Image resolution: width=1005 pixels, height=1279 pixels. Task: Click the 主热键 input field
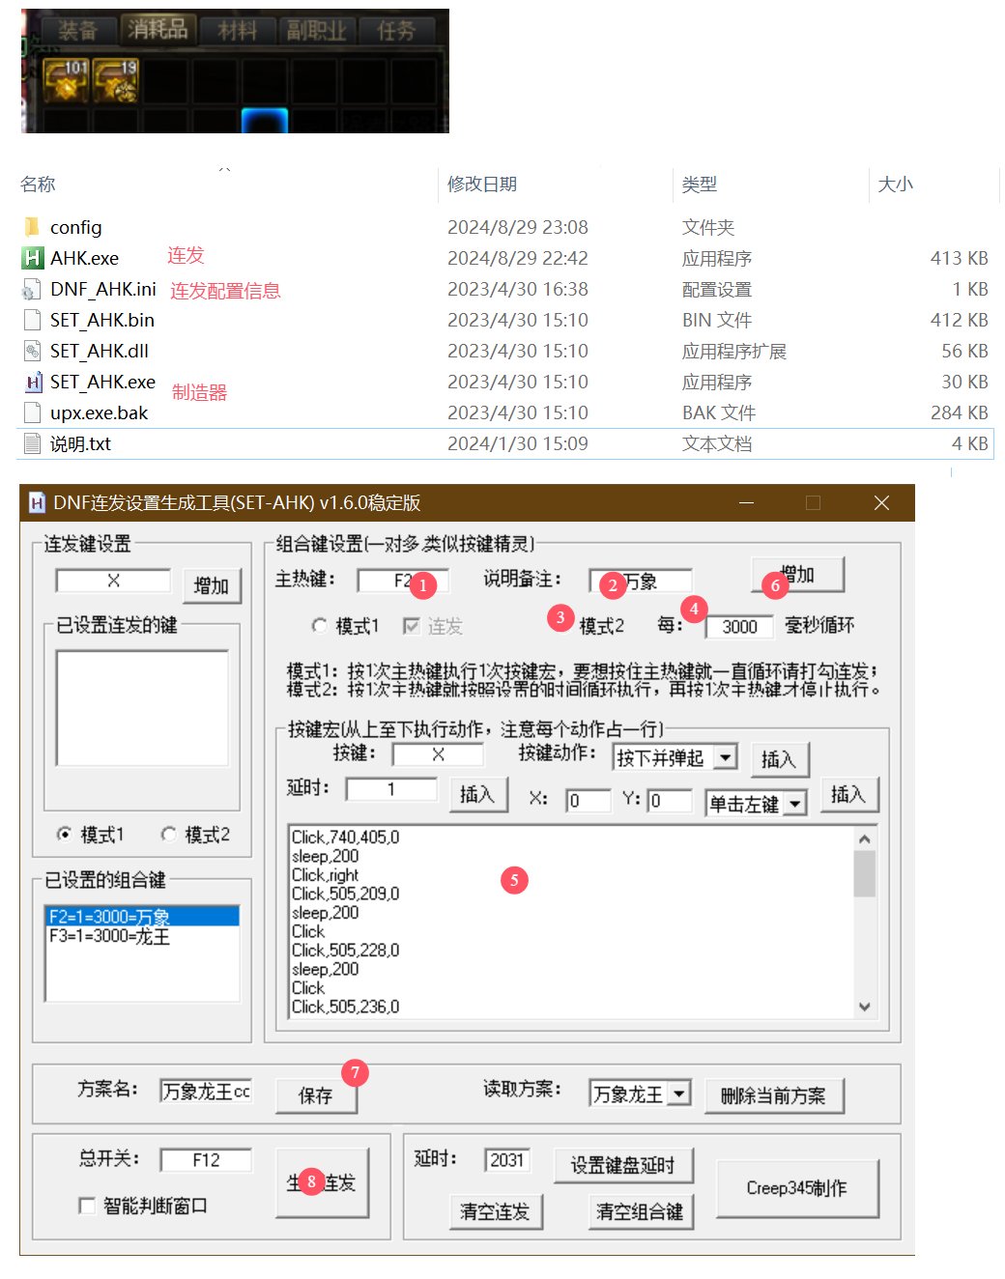[403, 581]
